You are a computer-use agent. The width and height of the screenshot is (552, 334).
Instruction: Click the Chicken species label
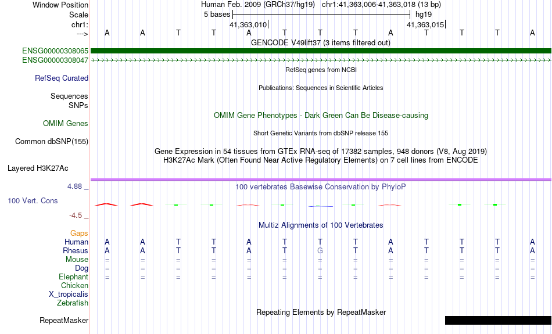coord(74,285)
